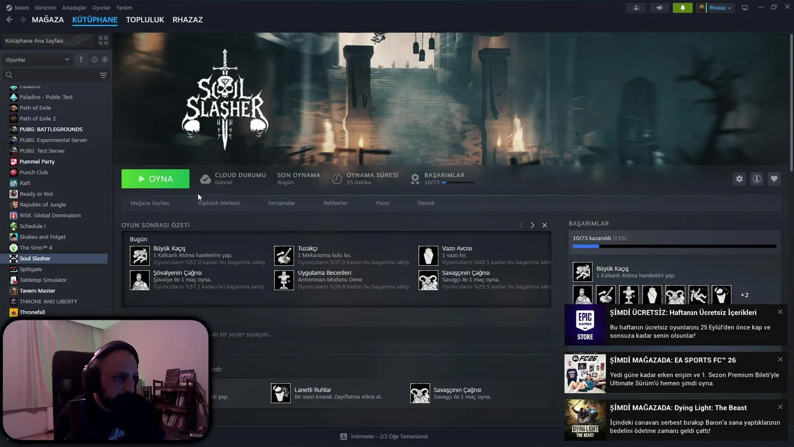Screen dimensions: 794x447
Task: Click the ready-to-play filter icon
Action: (105, 60)
